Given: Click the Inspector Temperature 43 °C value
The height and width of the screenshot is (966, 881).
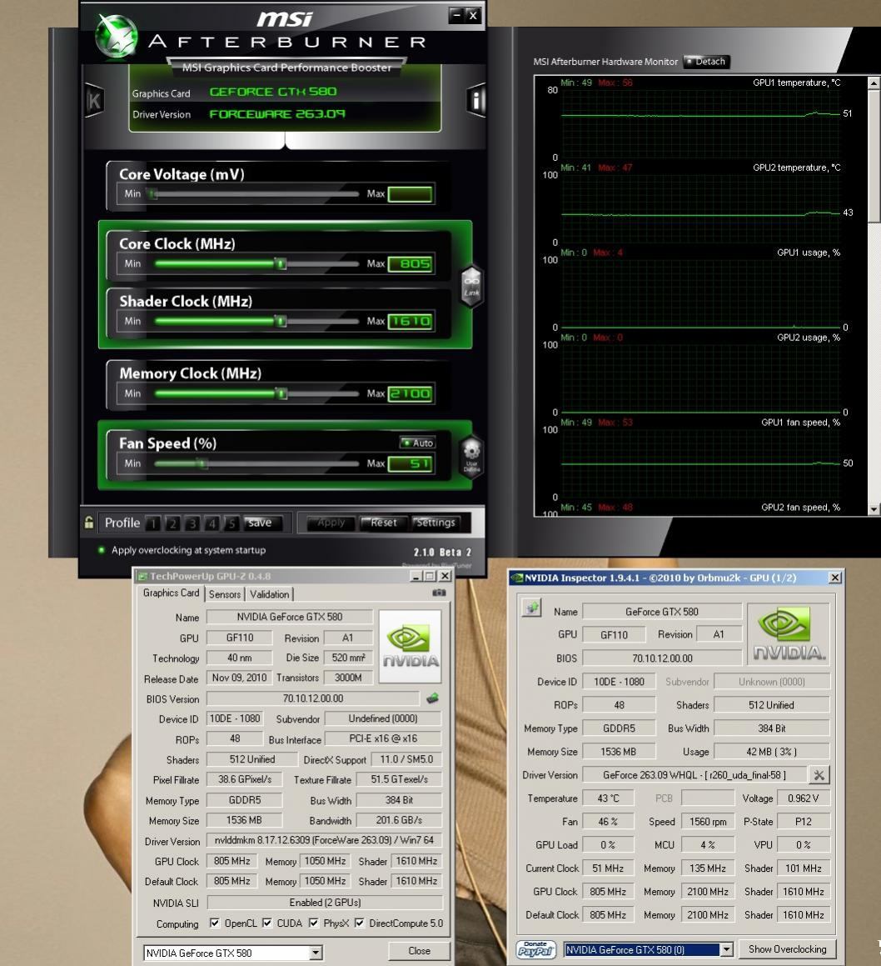Looking at the screenshot, I should (x=608, y=798).
